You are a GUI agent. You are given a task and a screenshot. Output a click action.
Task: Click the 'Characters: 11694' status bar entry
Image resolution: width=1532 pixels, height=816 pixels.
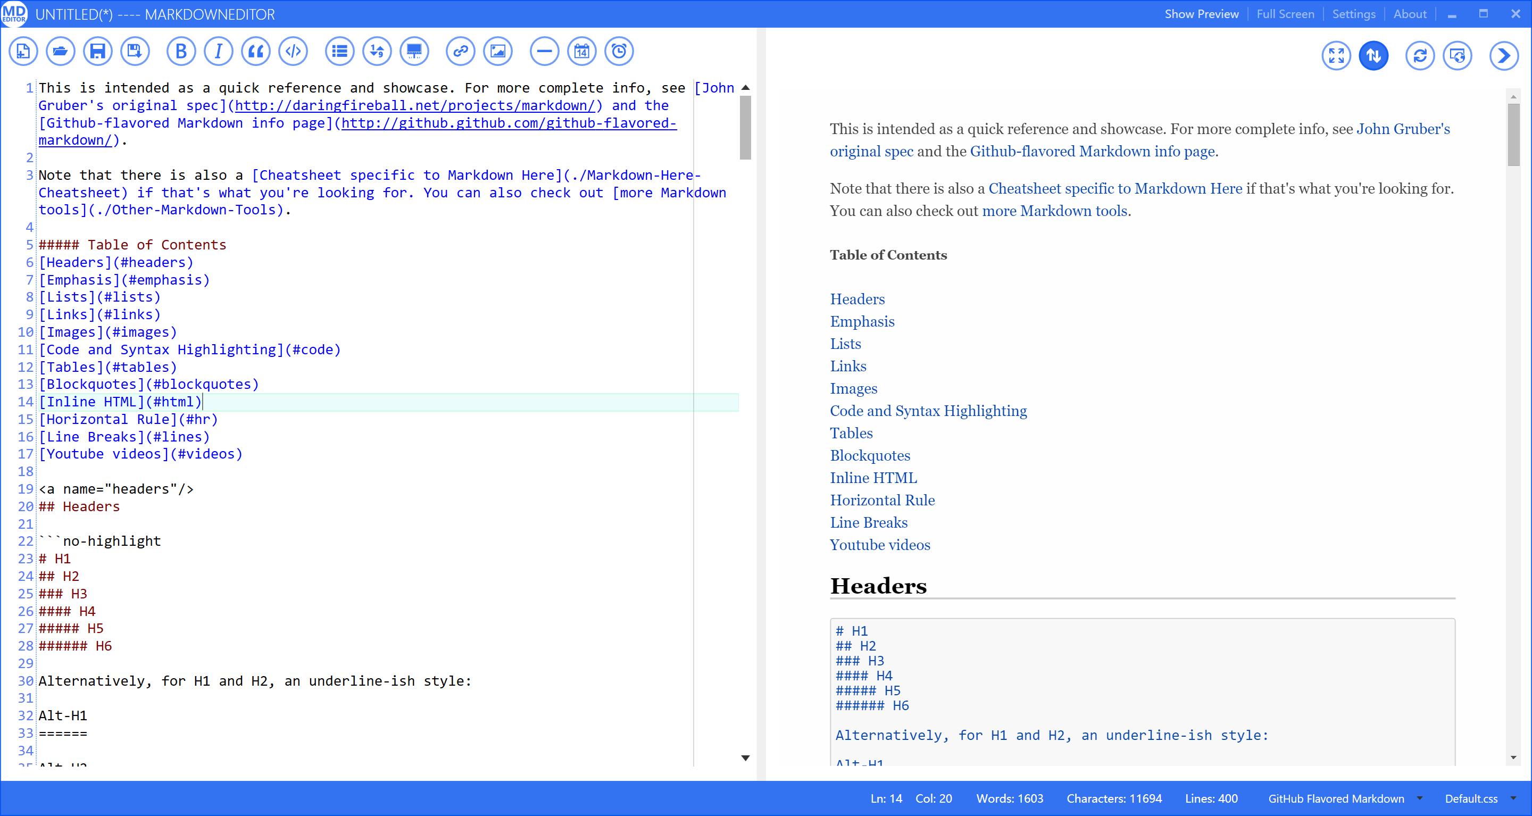[x=1114, y=798]
